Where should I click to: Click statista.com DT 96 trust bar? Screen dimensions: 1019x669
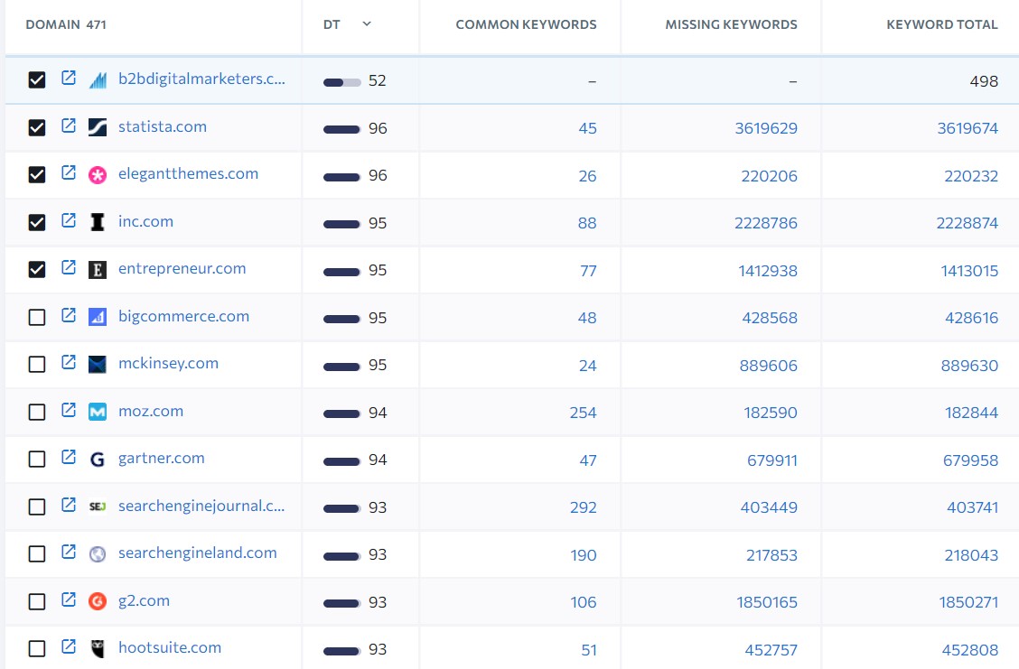click(341, 129)
